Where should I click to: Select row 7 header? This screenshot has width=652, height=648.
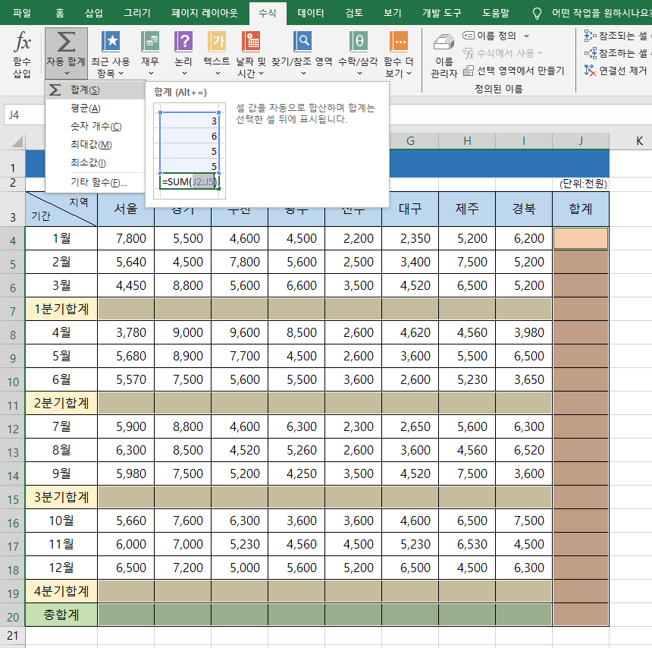point(13,311)
